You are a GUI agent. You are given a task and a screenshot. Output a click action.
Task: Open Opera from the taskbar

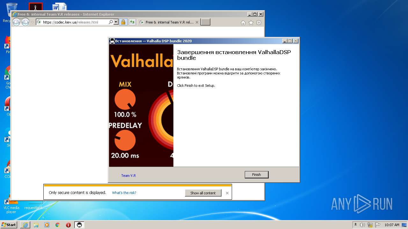click(69, 225)
